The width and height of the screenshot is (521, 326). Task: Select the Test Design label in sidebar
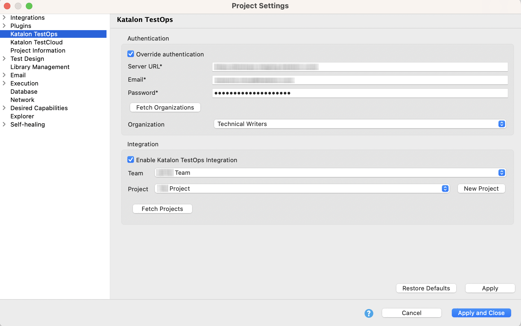pos(27,59)
